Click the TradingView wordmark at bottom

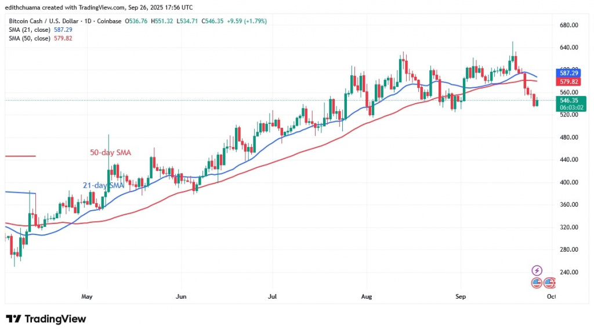tap(55, 319)
